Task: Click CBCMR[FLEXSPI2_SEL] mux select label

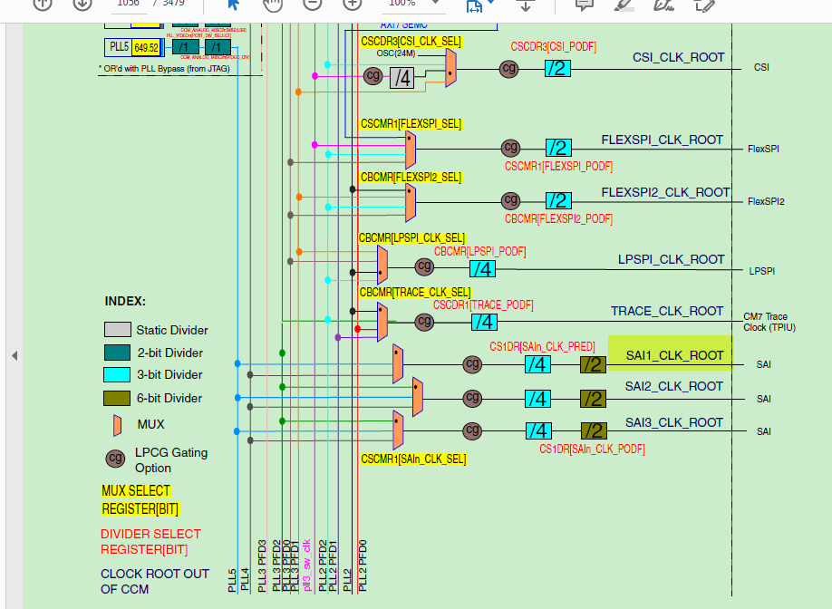Action: (x=411, y=178)
